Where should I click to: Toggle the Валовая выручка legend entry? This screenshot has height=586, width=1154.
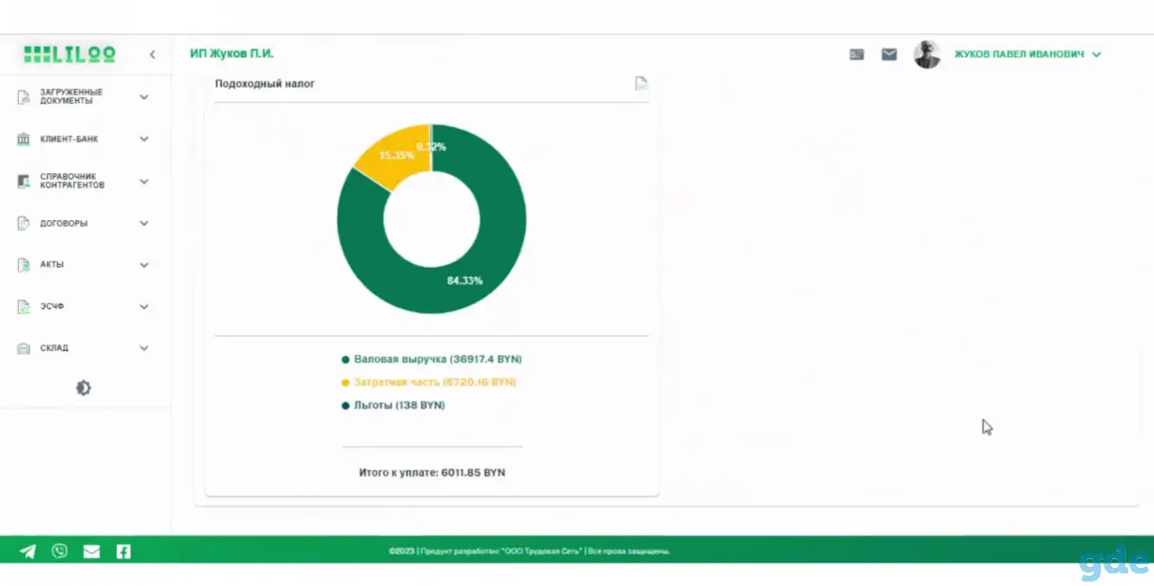click(432, 359)
